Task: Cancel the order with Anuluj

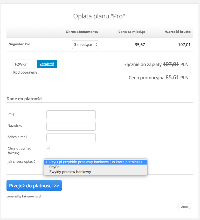Action: (185, 207)
